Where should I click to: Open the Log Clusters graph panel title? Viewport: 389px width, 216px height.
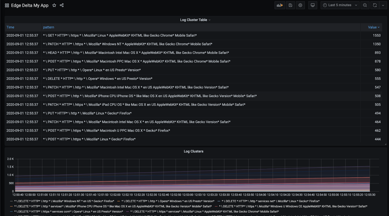194,151
